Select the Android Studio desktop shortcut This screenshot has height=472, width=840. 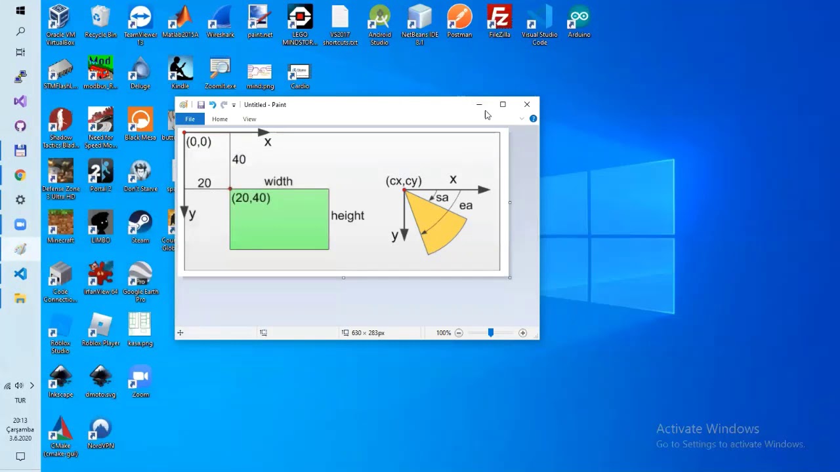click(379, 26)
